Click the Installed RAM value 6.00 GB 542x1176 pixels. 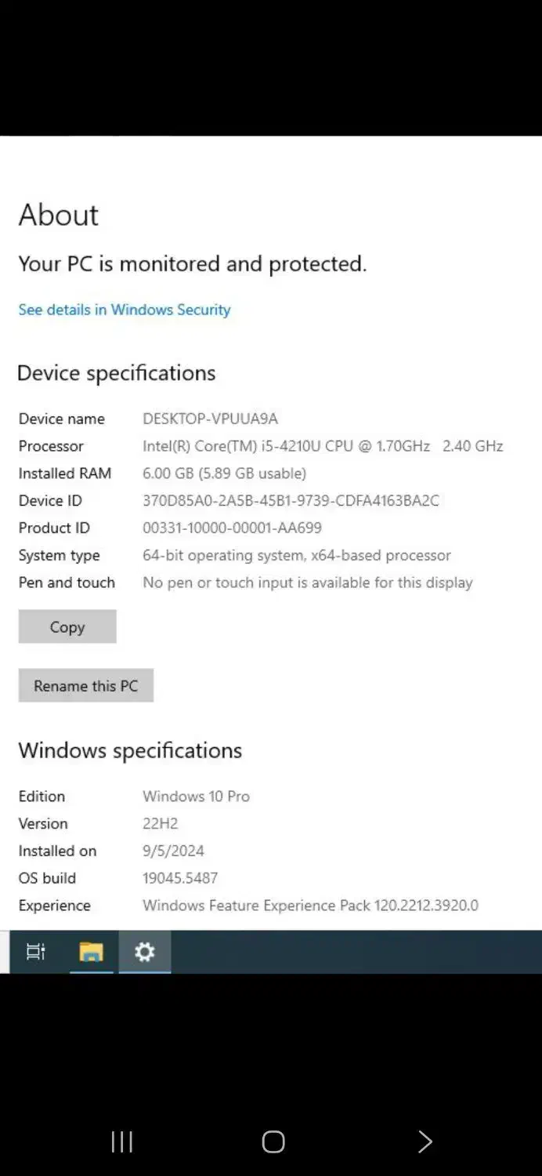click(x=224, y=474)
